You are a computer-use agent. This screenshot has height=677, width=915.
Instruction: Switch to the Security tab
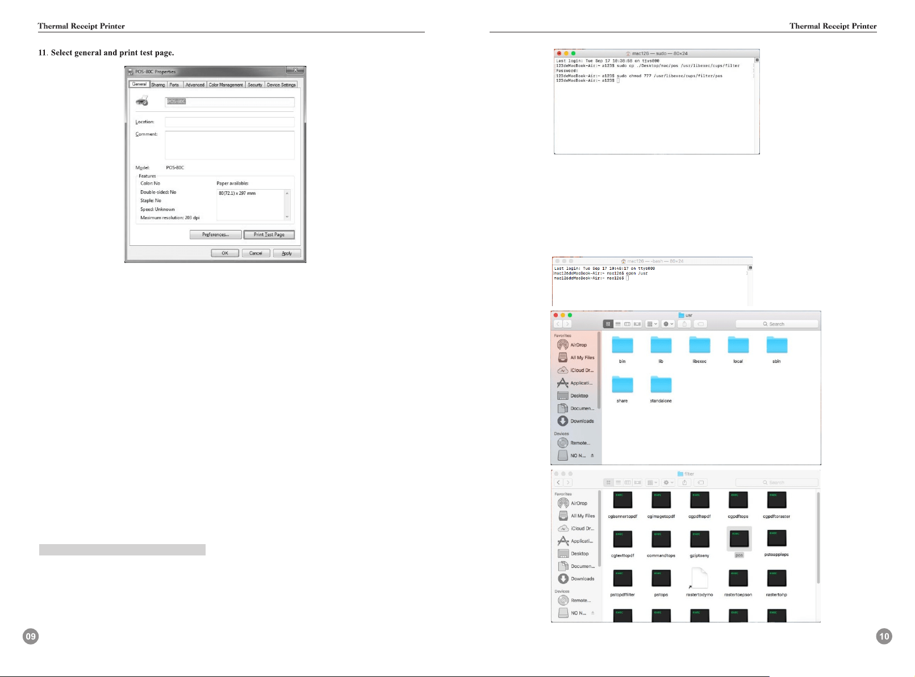(255, 85)
